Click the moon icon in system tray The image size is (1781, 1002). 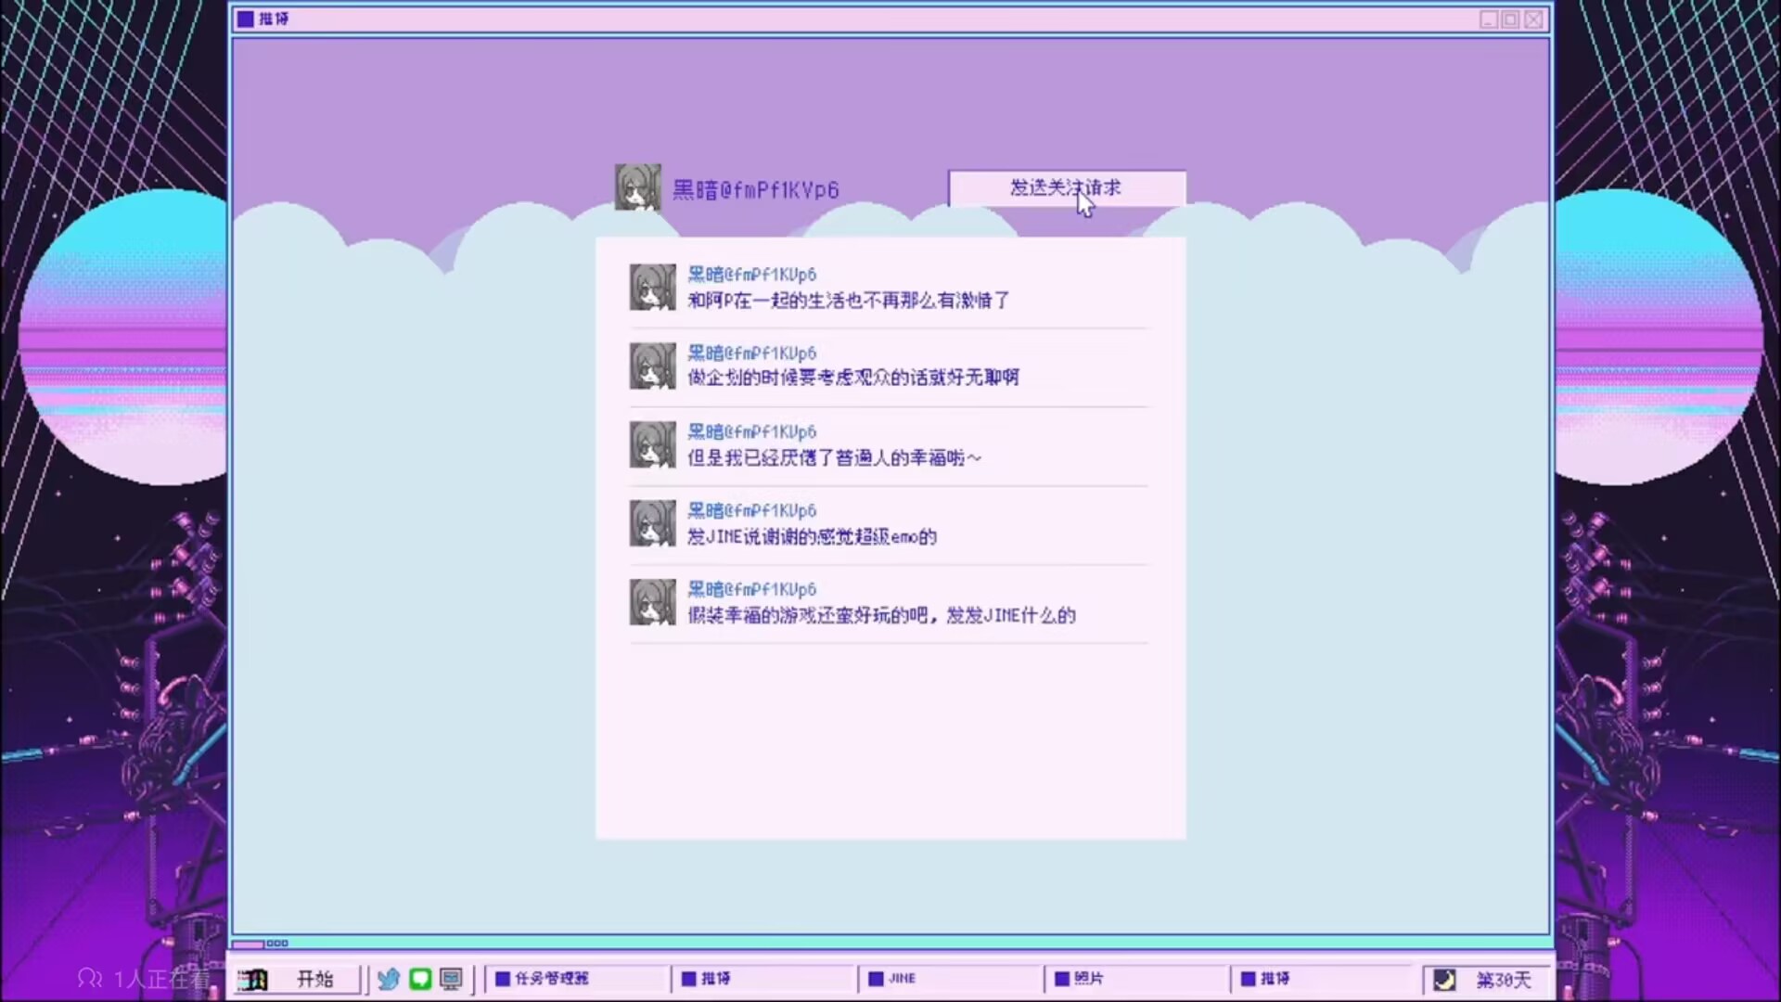click(x=1444, y=980)
